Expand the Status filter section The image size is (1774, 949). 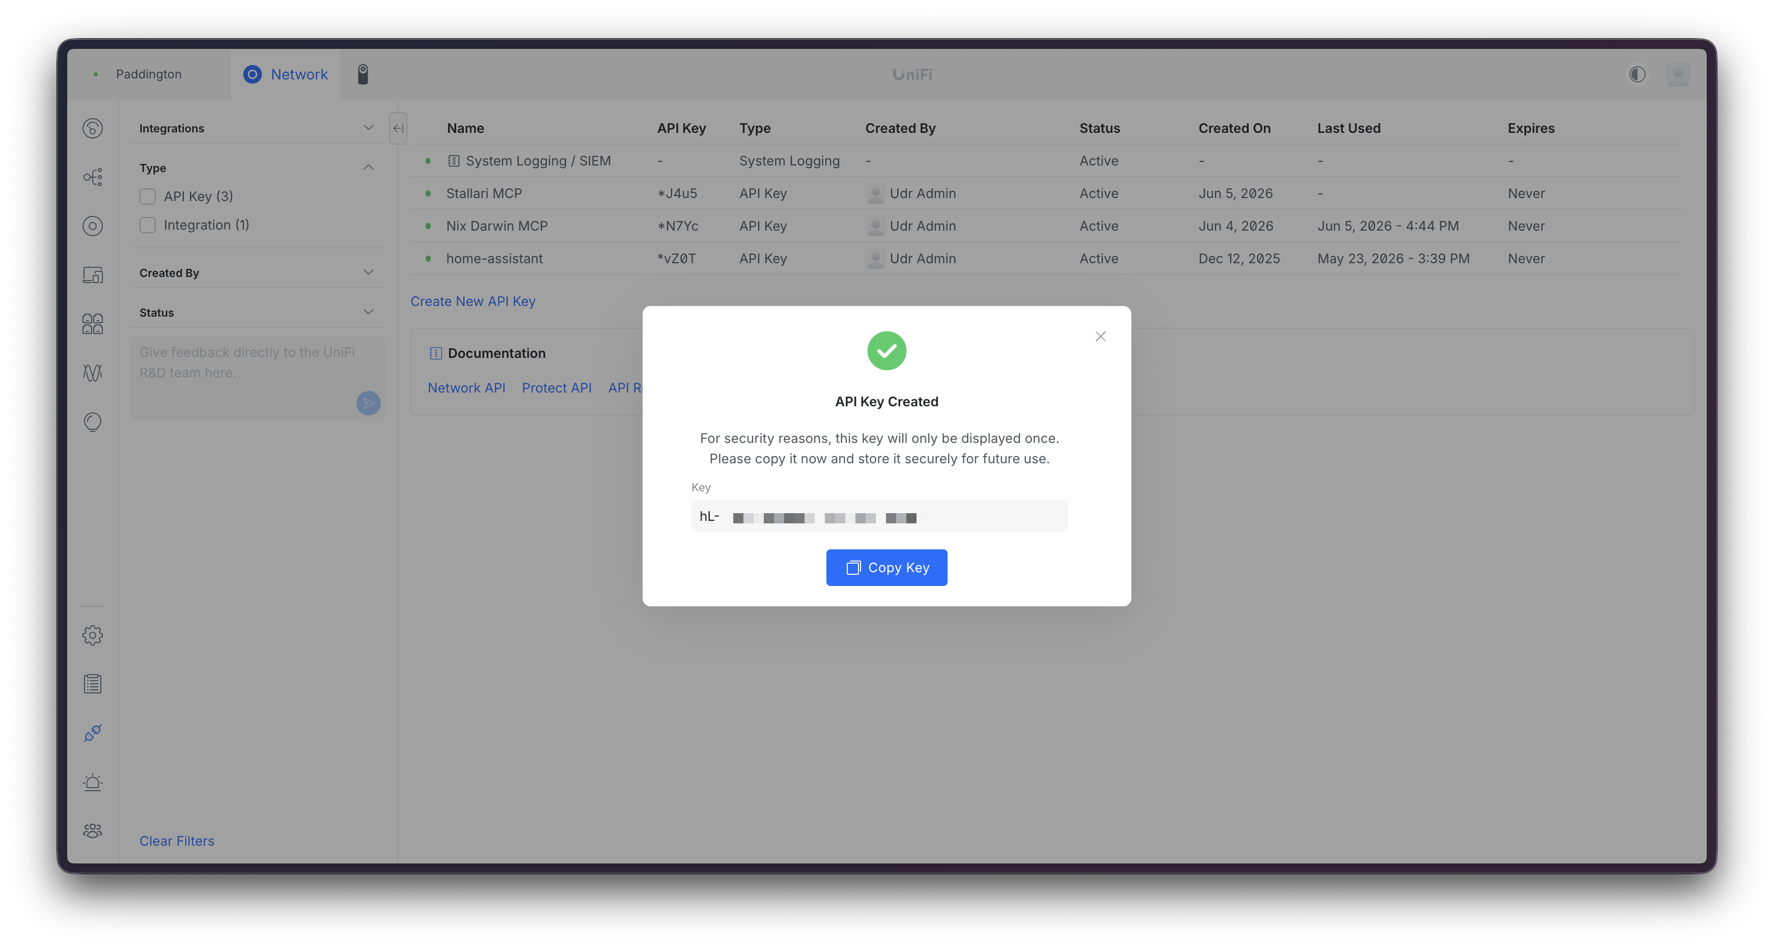click(x=369, y=312)
